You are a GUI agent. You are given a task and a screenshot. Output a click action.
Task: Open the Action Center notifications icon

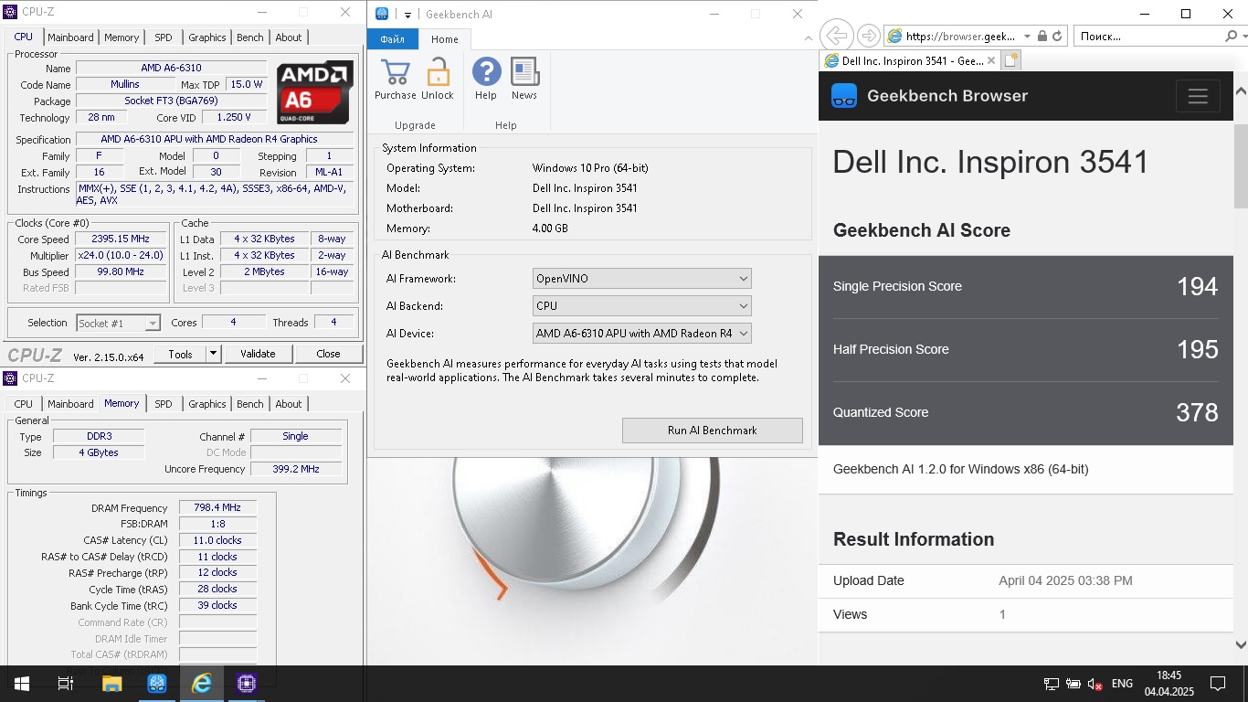click(1217, 684)
